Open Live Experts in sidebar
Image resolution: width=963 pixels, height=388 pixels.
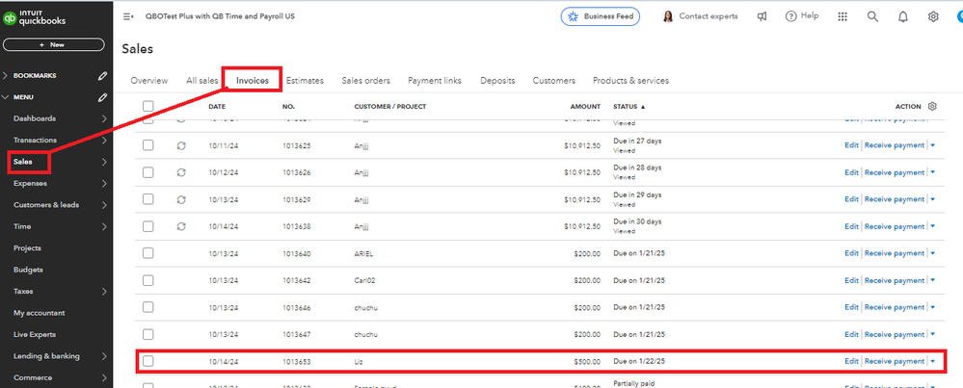coord(35,335)
